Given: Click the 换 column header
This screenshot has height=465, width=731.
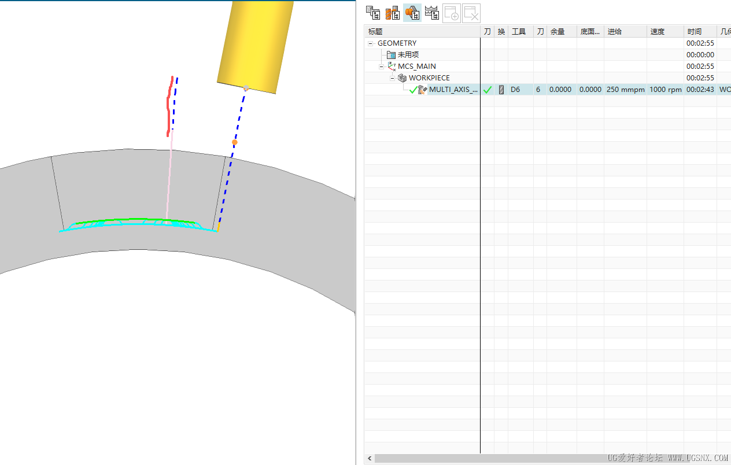Looking at the screenshot, I should (501, 32).
